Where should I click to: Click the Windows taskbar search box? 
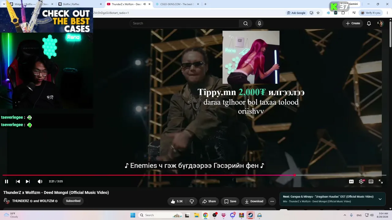[x=161, y=215]
